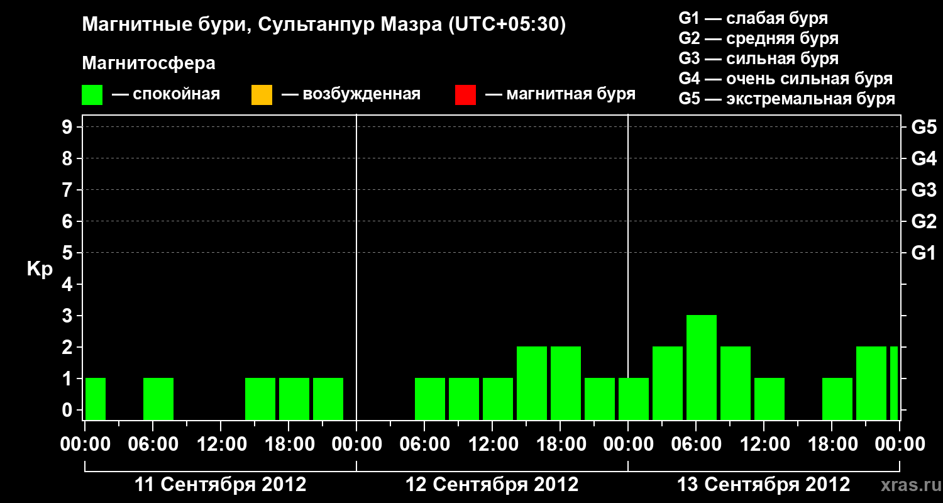Select the chart title 'Магнитные бури, Сультанпур Мазра'
943x503 pixels.
click(261, 25)
